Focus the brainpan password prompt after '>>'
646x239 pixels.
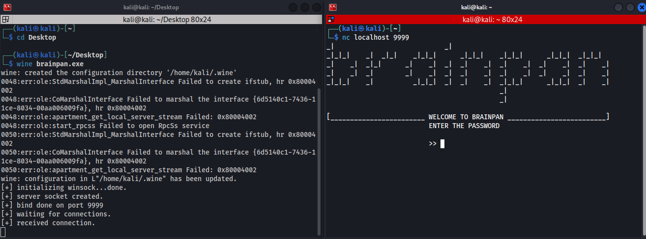(x=442, y=144)
